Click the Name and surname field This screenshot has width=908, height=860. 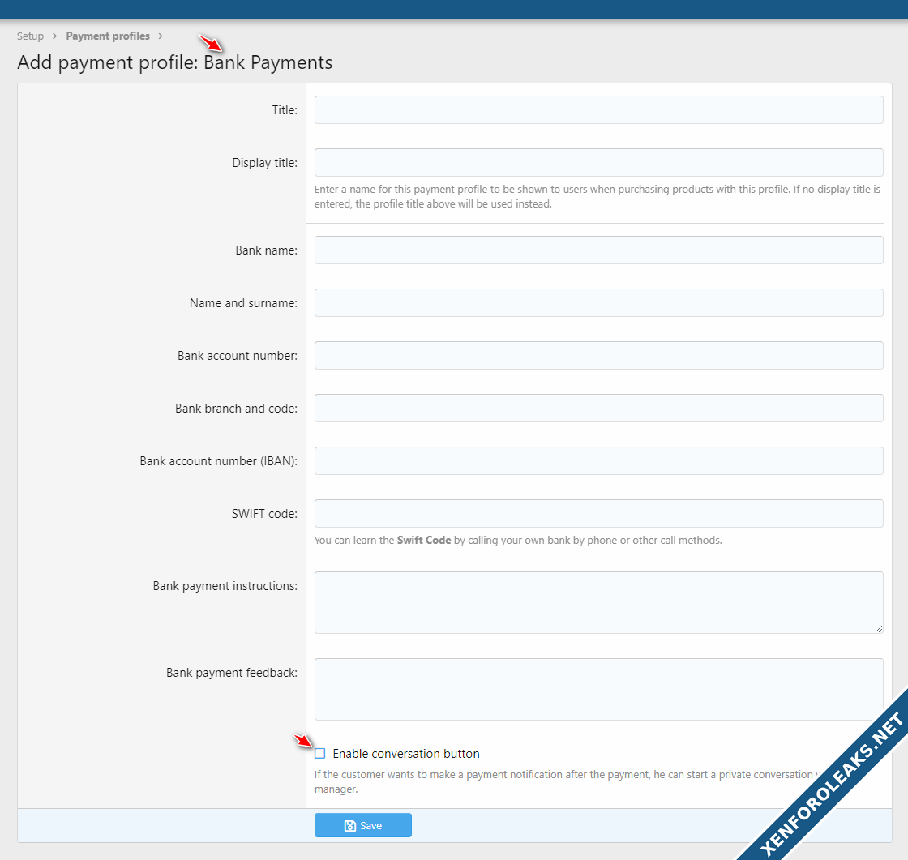click(x=598, y=303)
